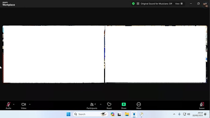Restore down the Zoom window
This screenshot has width=210, height=118.
(x=198, y=4)
